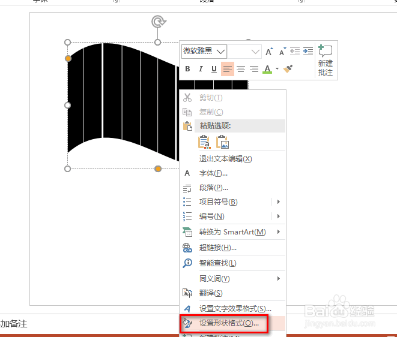Click the A icon beside 字体

[x=187, y=173]
